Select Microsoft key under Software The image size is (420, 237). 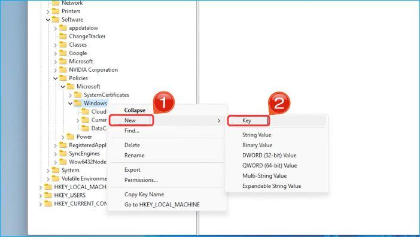81,61
